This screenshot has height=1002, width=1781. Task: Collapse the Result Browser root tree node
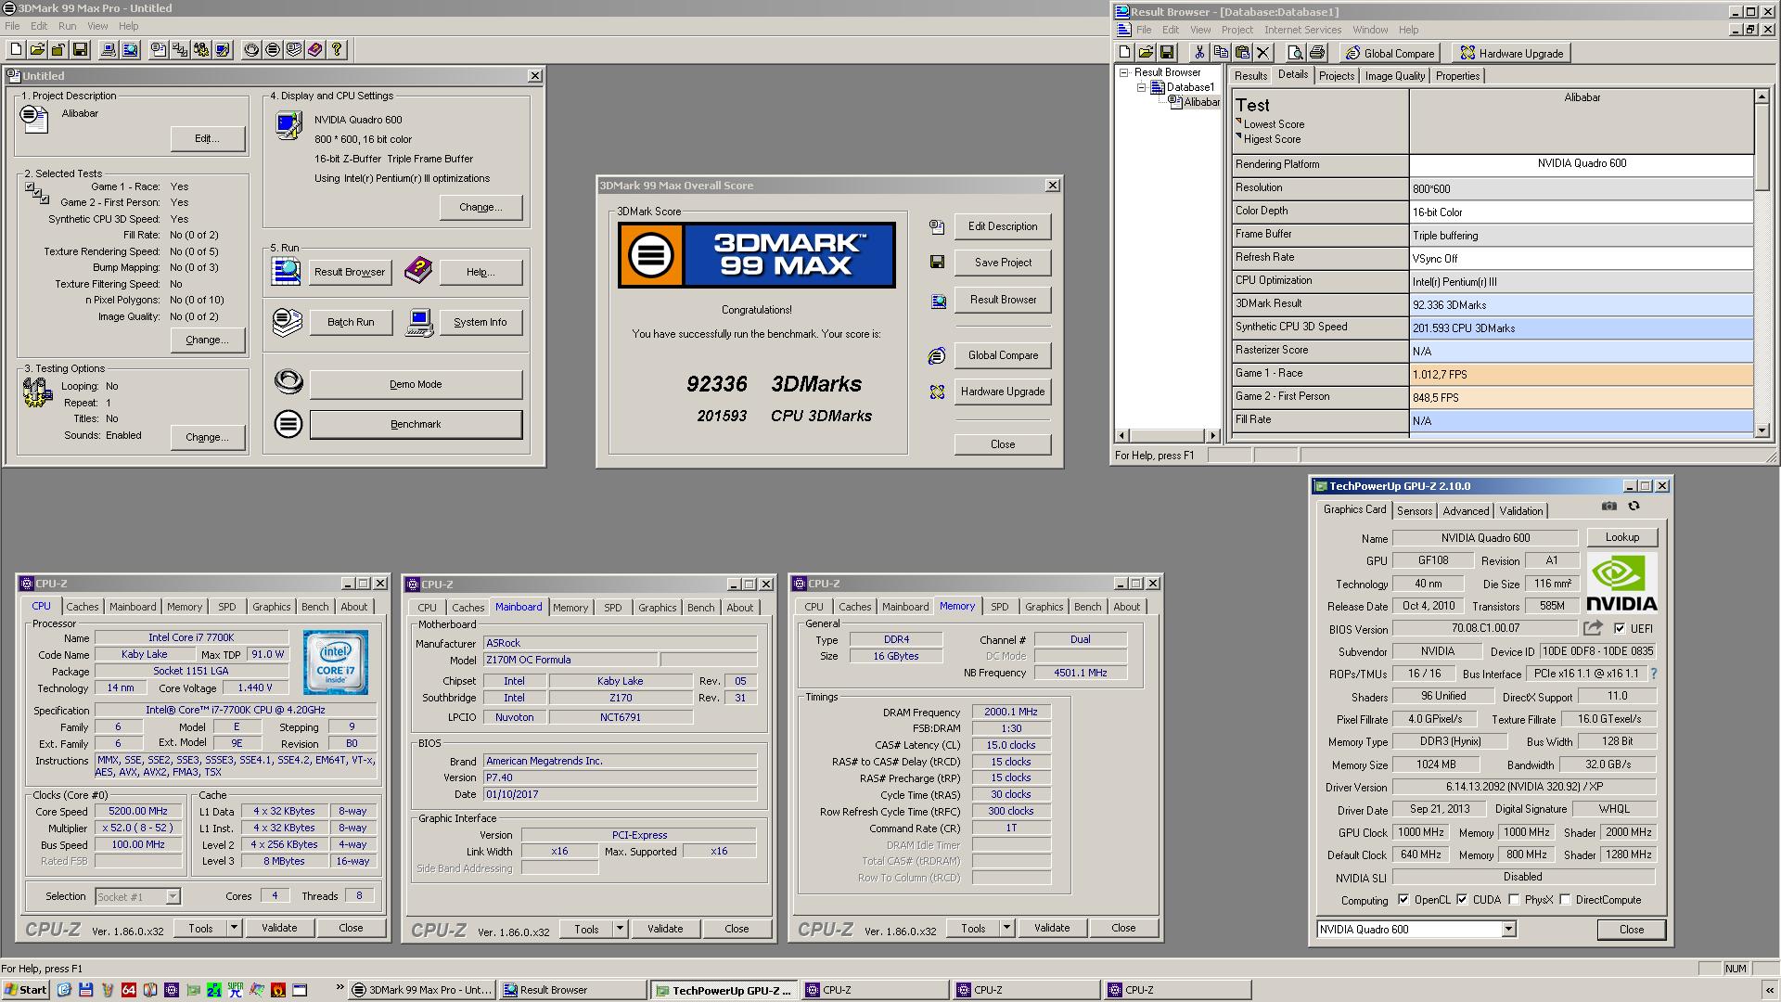1124,72
